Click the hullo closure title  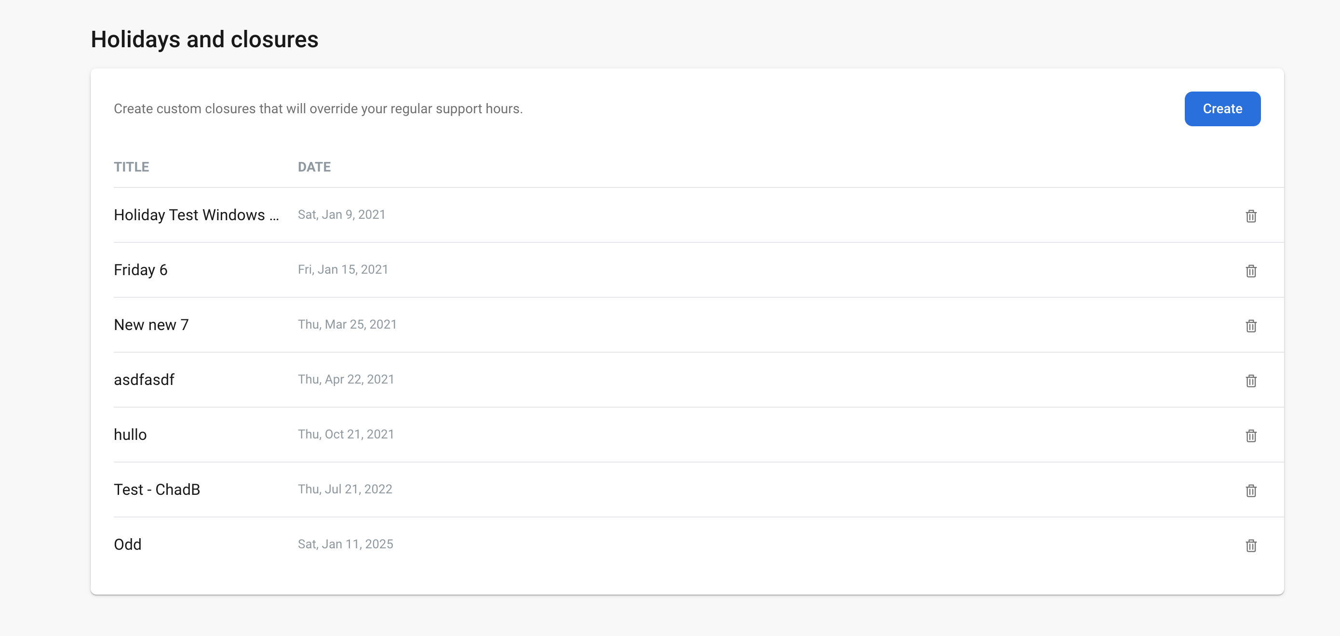point(130,435)
